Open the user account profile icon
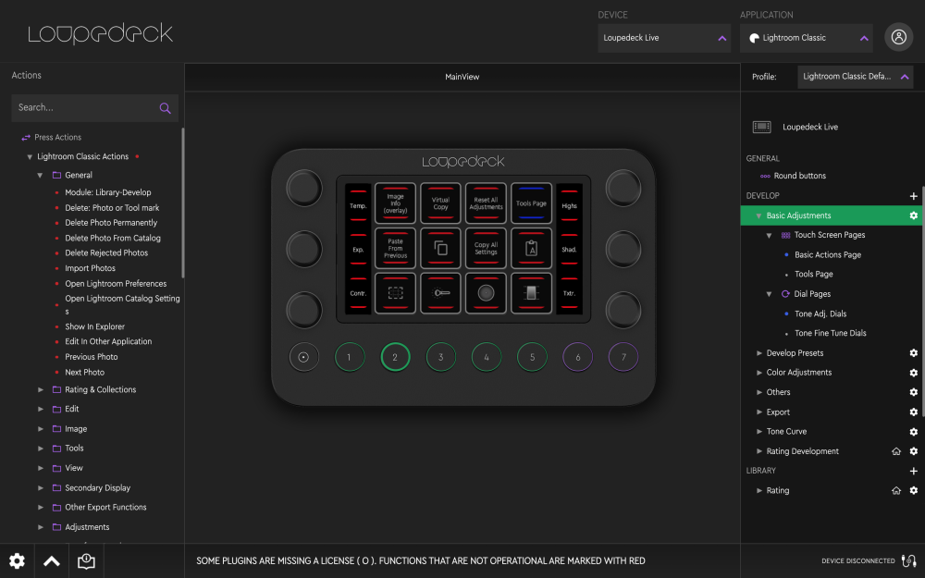925x578 pixels. pos(898,37)
